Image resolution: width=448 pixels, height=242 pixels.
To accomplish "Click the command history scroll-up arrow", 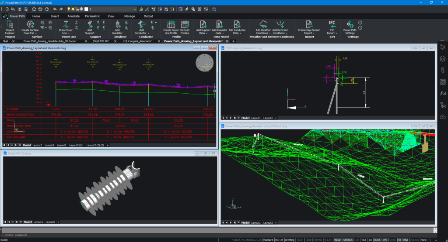I will 435,228.
